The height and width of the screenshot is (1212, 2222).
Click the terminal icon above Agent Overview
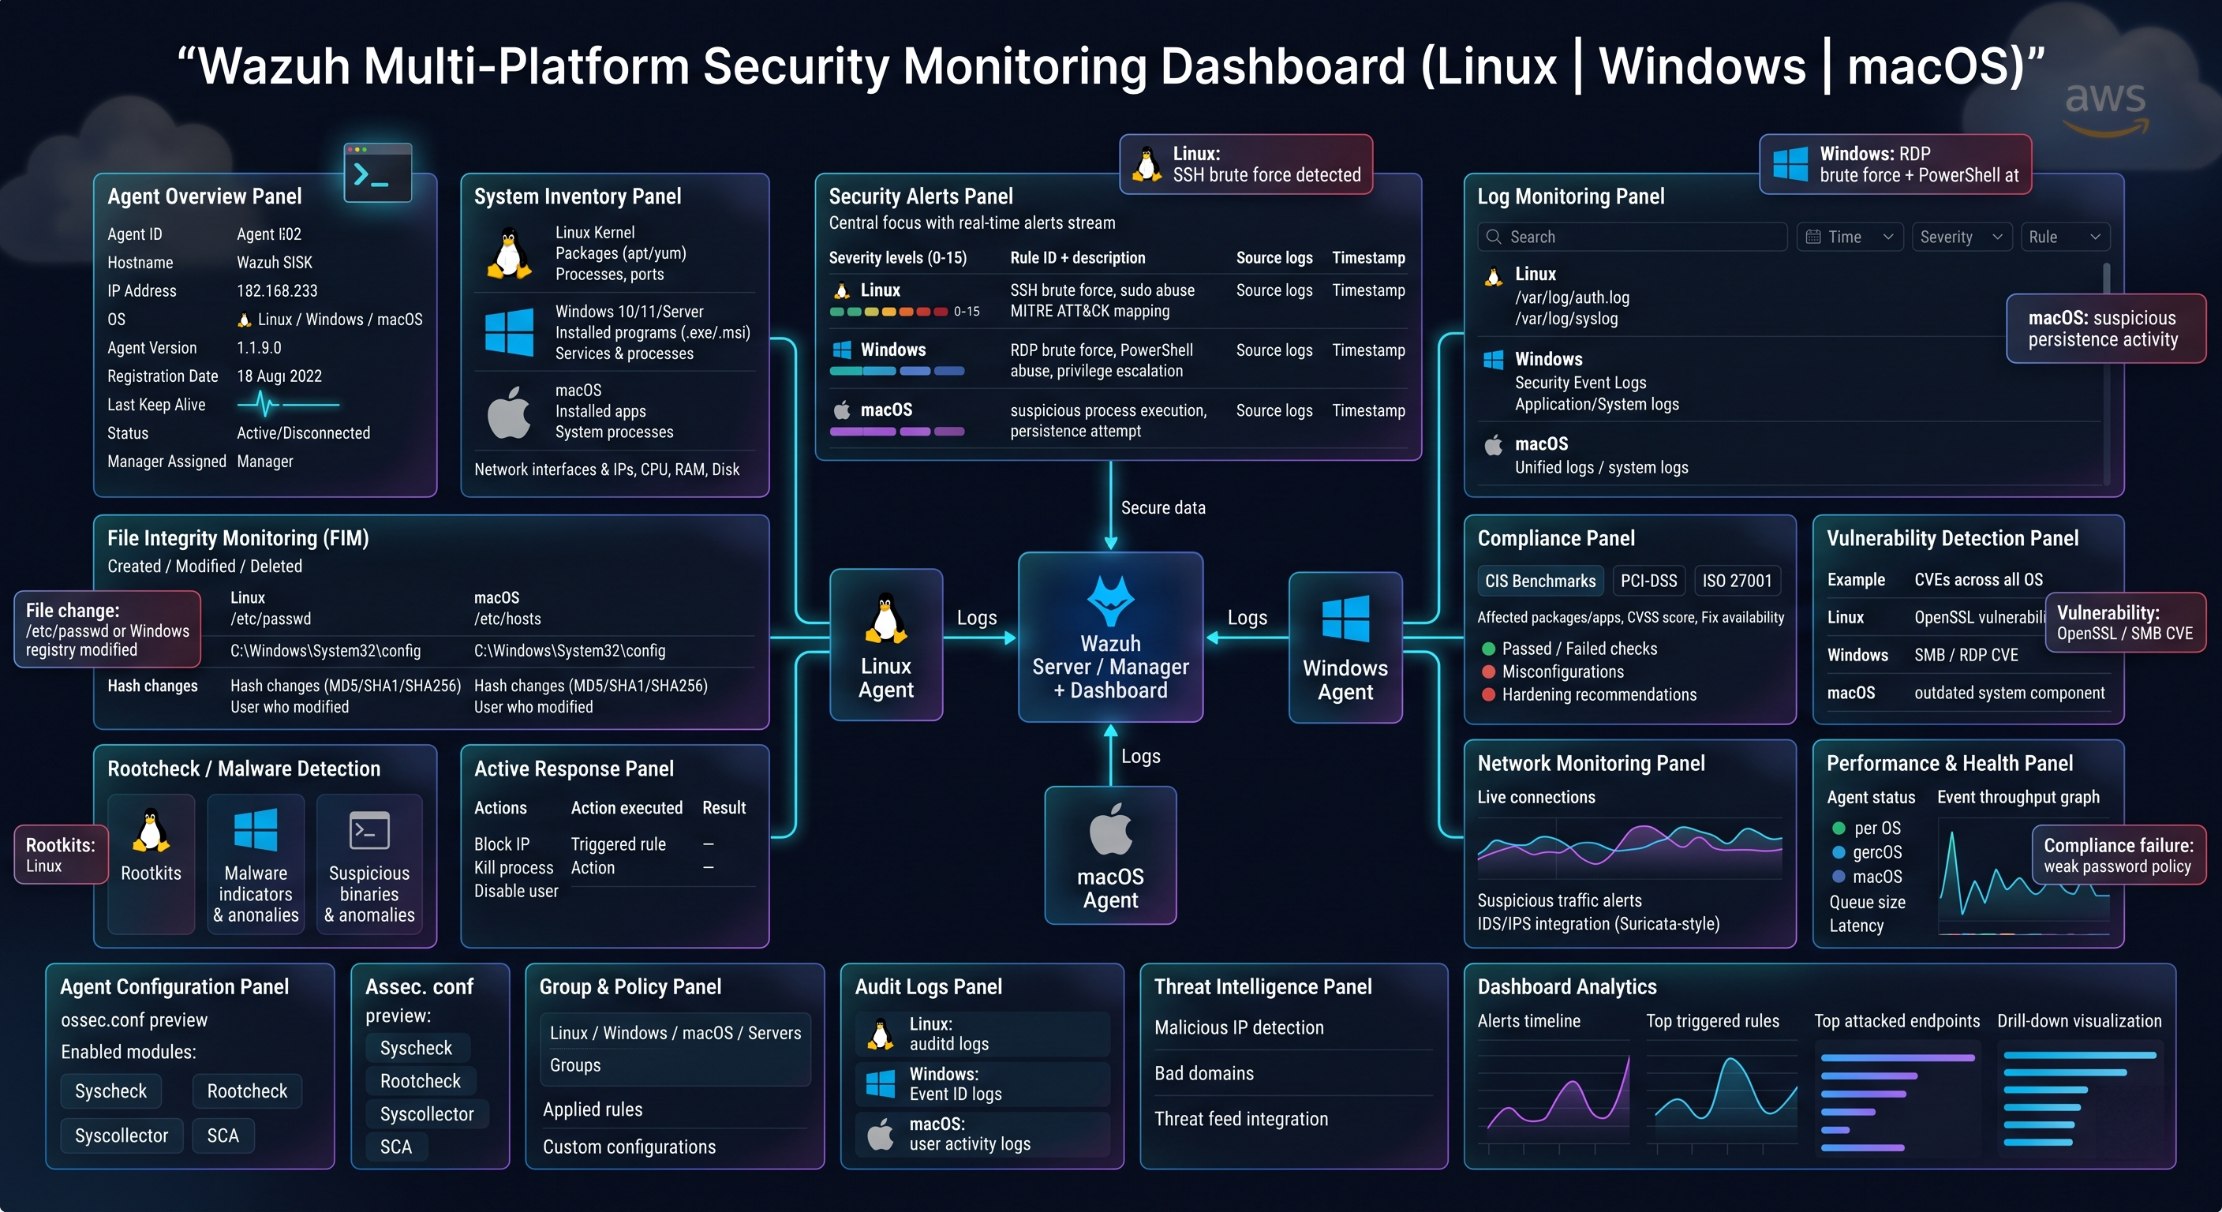(x=377, y=173)
